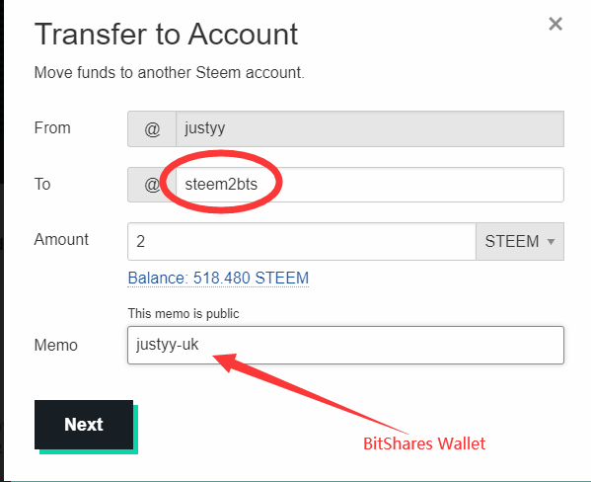The height and width of the screenshot is (482, 591).
Task: Click the @ prefix beside justyy
Action: (152, 128)
